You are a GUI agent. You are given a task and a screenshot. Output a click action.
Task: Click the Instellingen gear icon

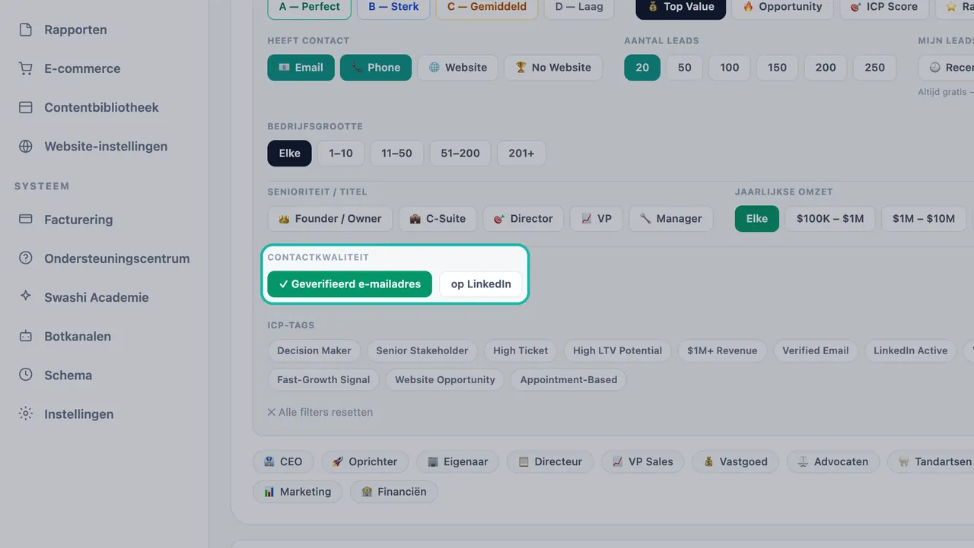26,413
